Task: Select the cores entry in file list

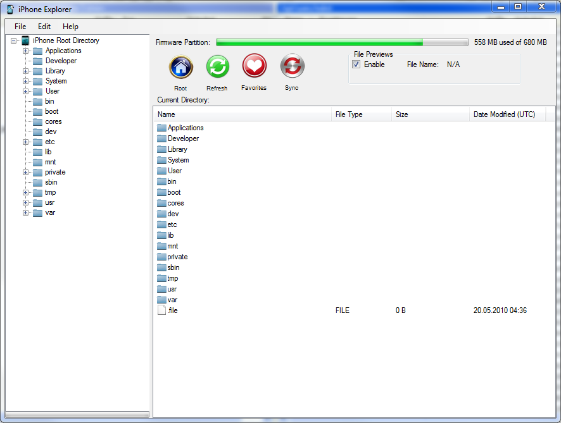Action: point(175,203)
